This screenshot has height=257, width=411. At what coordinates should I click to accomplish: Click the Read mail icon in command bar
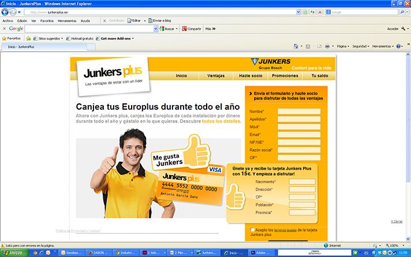(319, 46)
